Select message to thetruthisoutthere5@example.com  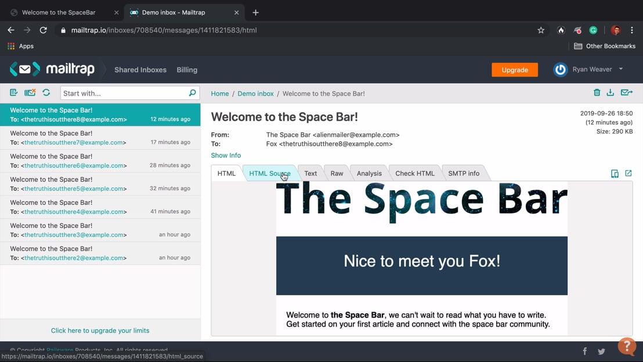(x=100, y=184)
